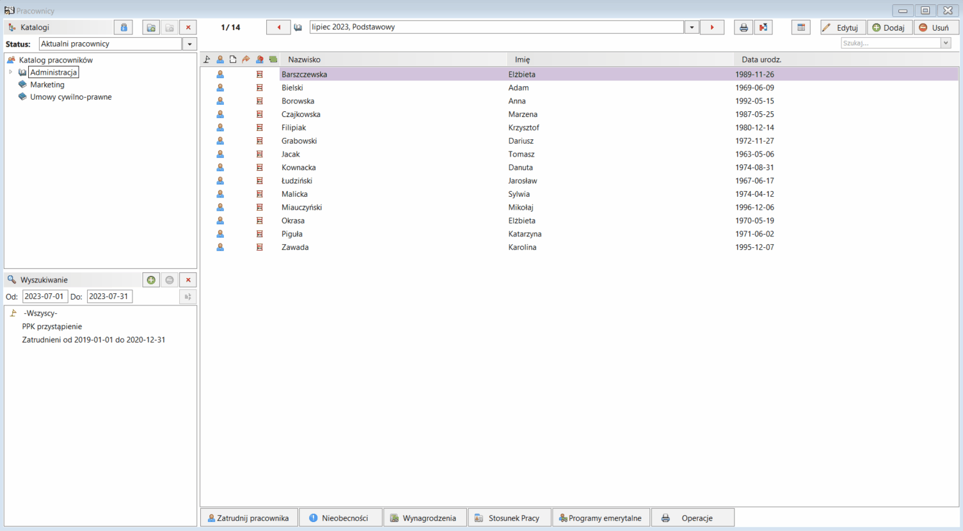Go to next period with right red arrow
Screen dimensions: 963x531
712,27
